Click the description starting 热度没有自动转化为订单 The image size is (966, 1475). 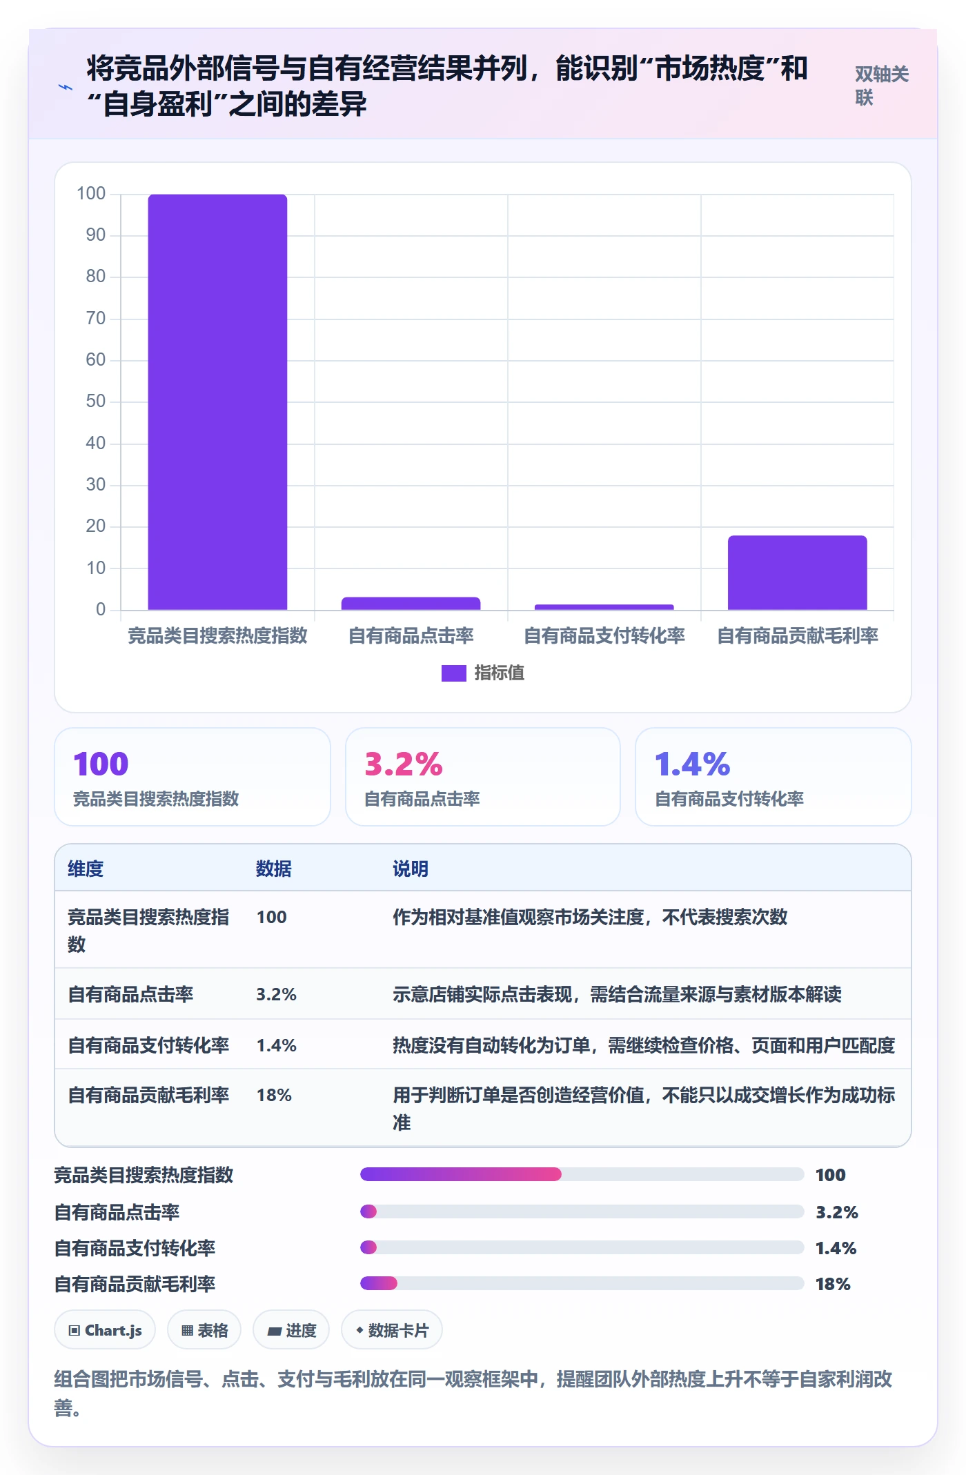[x=644, y=1045]
